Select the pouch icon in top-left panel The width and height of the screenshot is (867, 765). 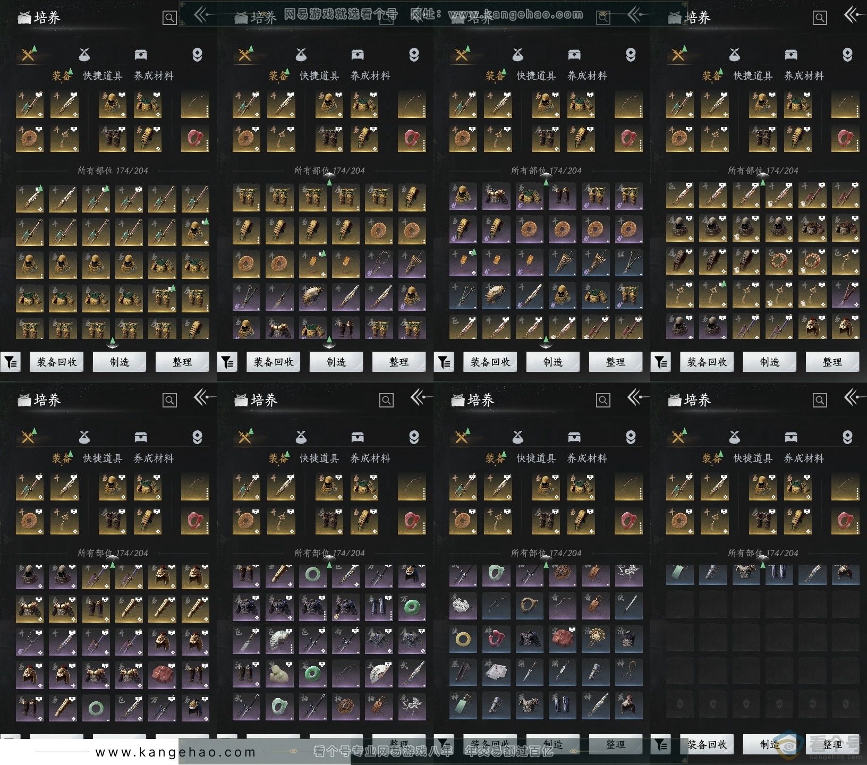84,54
